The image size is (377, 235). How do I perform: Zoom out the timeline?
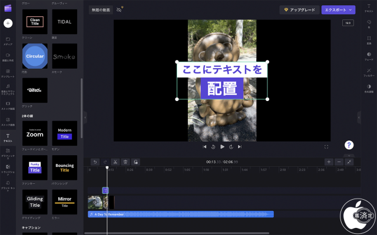[x=339, y=162]
